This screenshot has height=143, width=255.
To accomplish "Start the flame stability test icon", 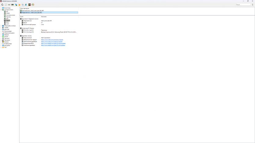I will (x=19, y=5).
